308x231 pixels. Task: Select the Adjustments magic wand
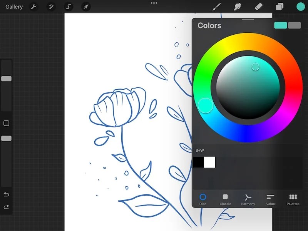click(x=51, y=7)
